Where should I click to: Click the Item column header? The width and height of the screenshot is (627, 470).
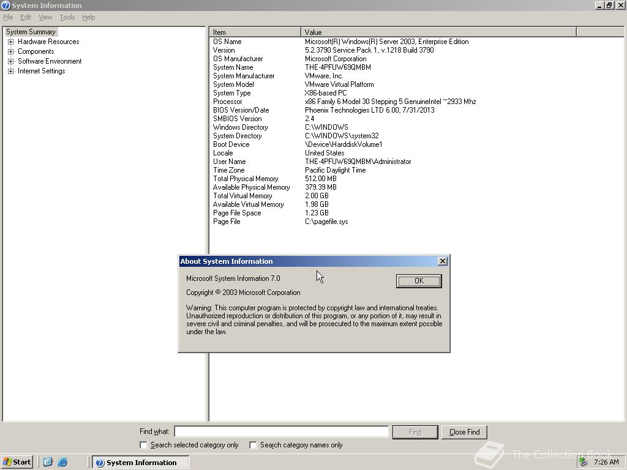[255, 32]
